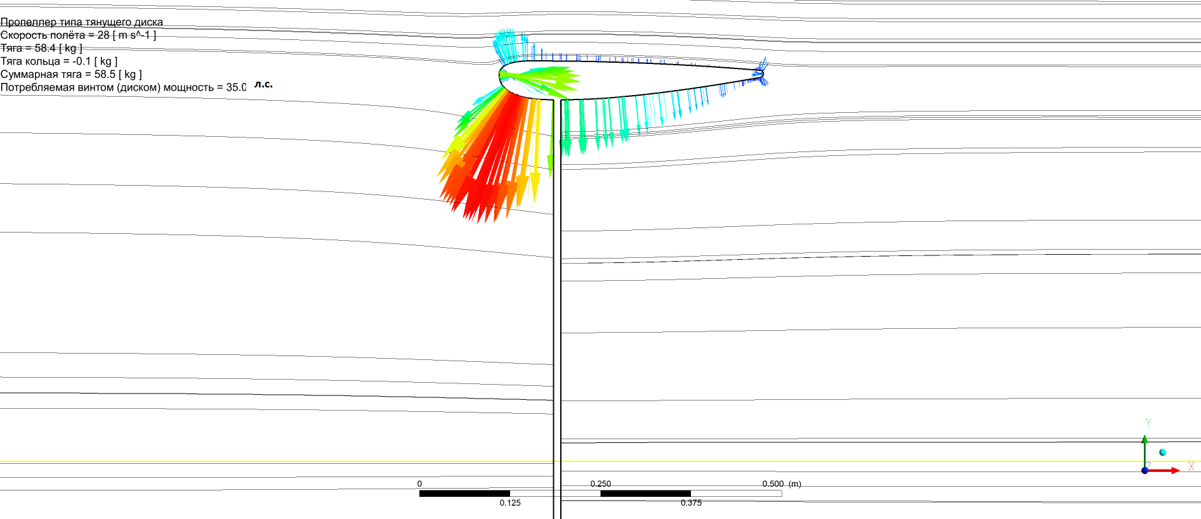
Task: Click the blue vectors at the airfoil trailing edge
Action: [x=759, y=73]
